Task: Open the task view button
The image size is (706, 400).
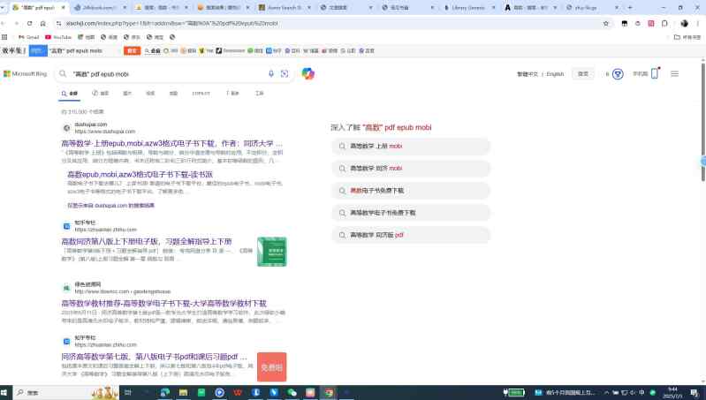Action: (x=128, y=392)
